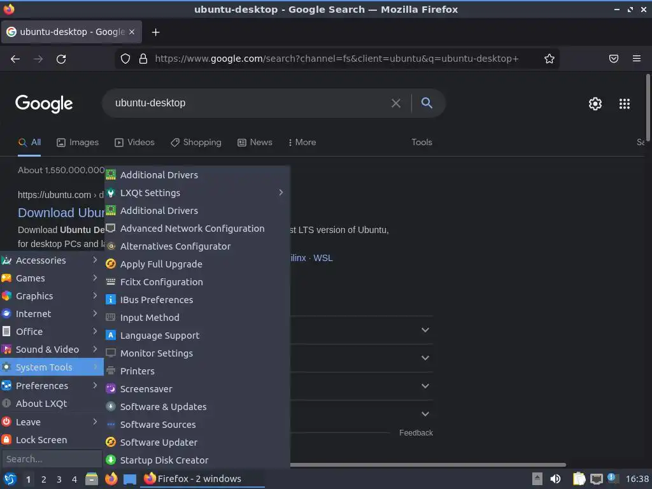652x489 pixels.
Task: Switch to the Shopping results tab
Action: [196, 142]
